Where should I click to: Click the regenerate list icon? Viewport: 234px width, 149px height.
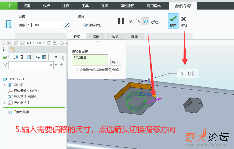pyautogui.click(x=49, y=43)
